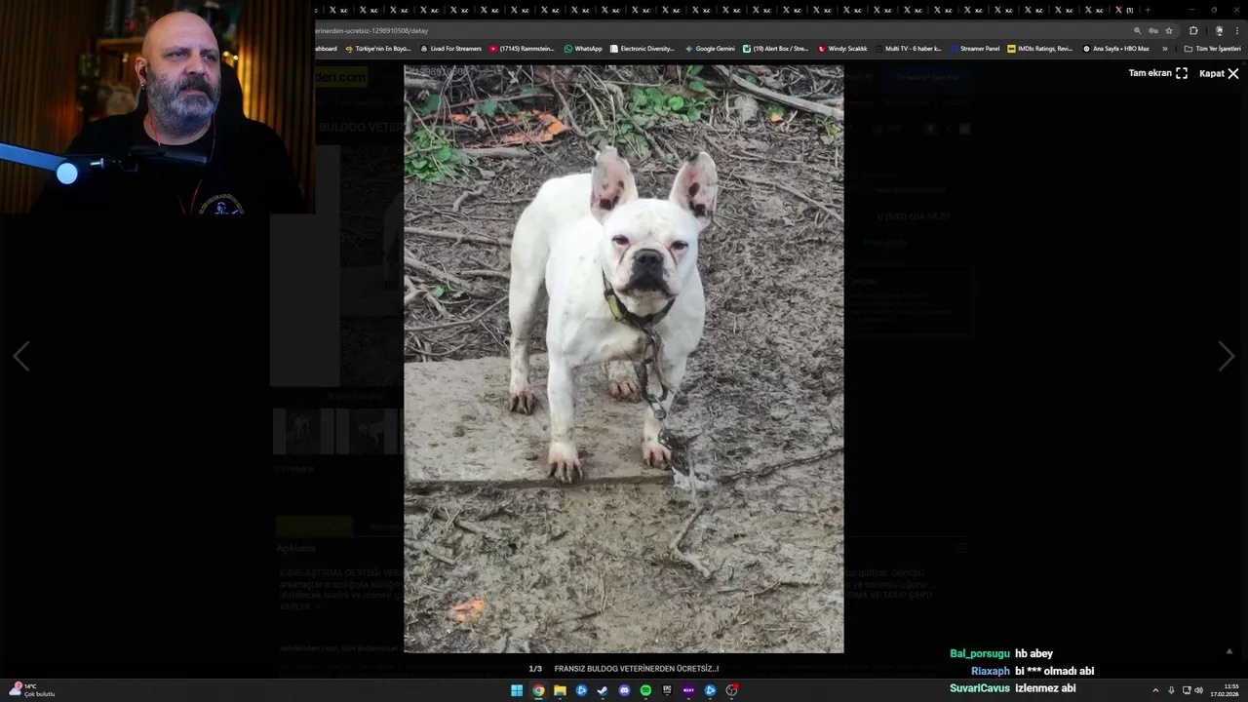Bookmark this page with the star icon
Viewport: 1248px width, 702px height.
[1169, 30]
